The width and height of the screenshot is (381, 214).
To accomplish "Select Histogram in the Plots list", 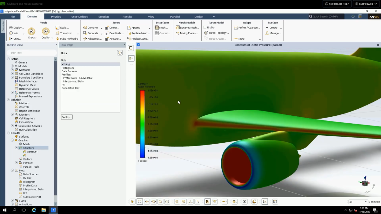I will [68, 68].
